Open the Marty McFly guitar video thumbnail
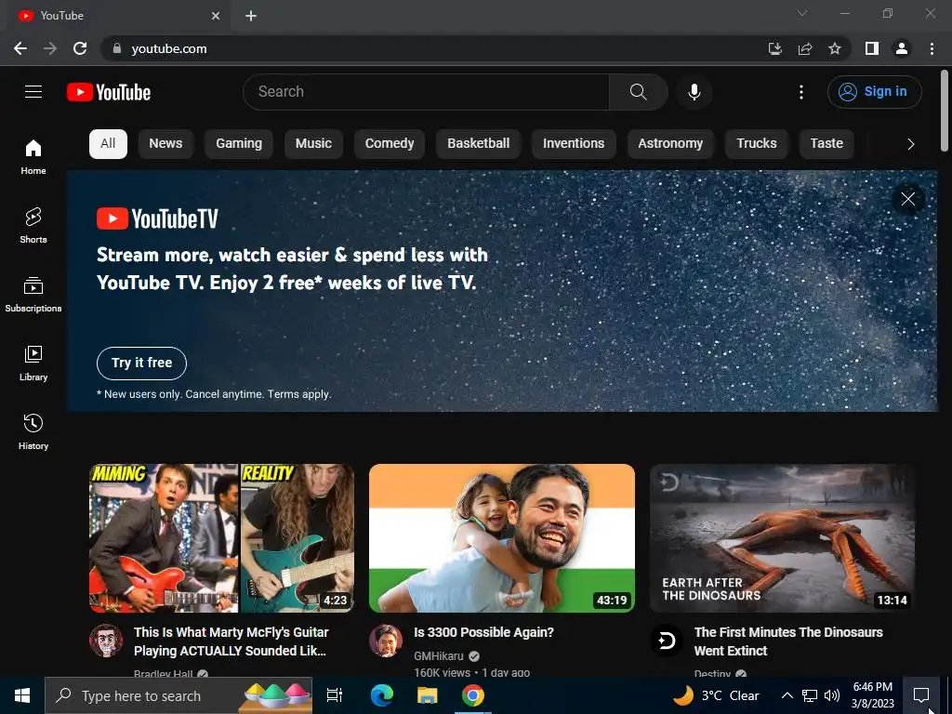Viewport: 952px width, 714px height. 221,538
